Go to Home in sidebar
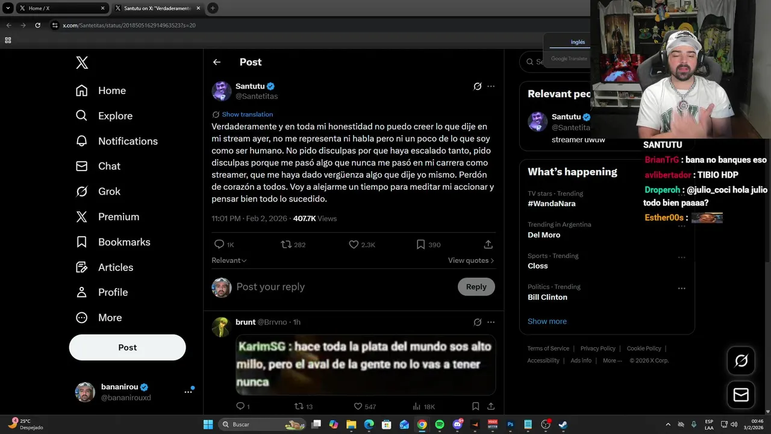The height and width of the screenshot is (434, 771). click(x=101, y=90)
